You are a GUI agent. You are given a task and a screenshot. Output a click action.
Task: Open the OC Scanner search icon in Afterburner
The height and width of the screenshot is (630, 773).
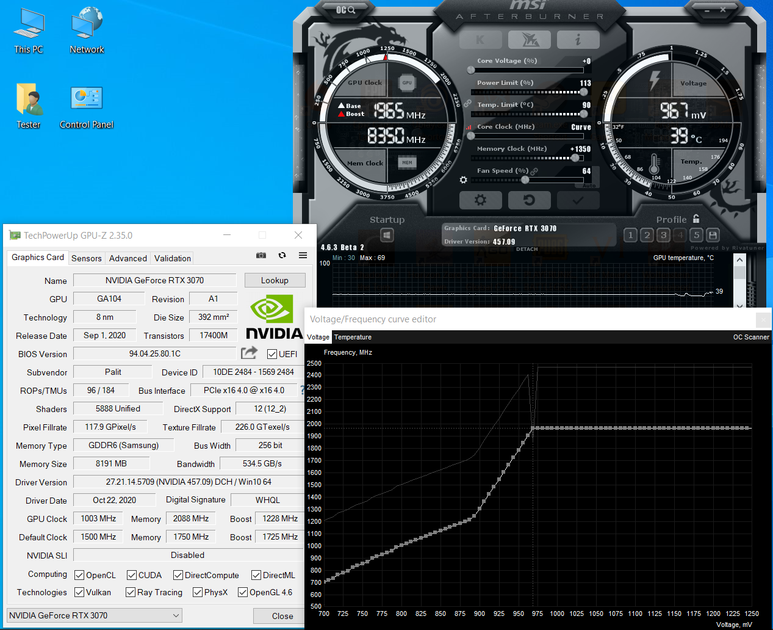tap(345, 10)
